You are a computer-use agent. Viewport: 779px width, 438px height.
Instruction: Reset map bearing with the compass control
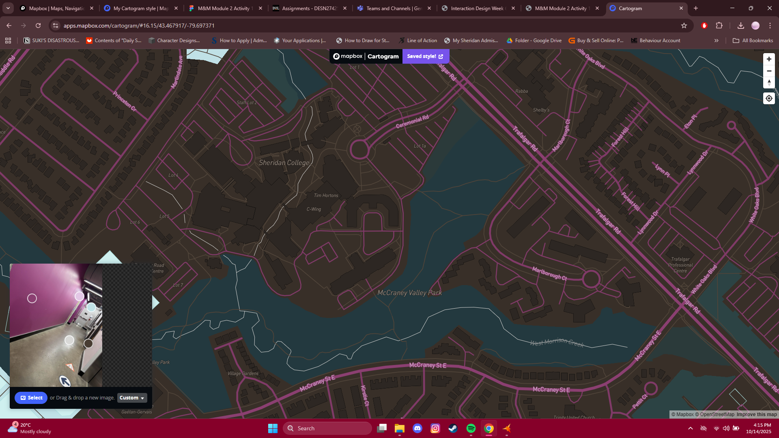tap(769, 82)
